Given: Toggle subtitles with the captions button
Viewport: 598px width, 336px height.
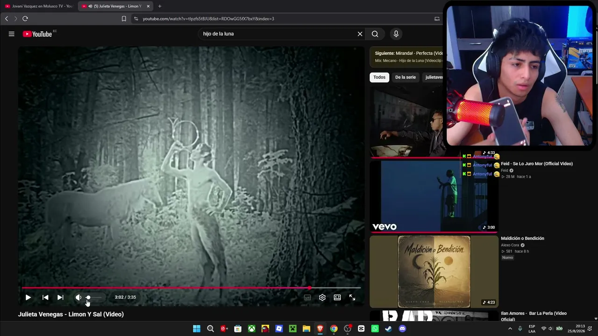Looking at the screenshot, I should (307, 297).
